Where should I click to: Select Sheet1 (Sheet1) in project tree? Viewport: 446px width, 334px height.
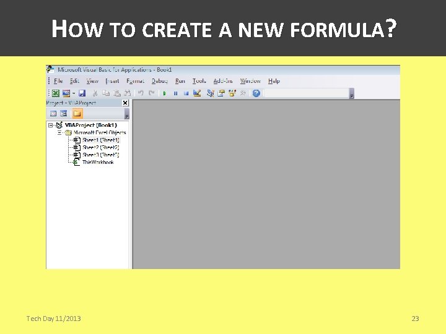click(x=101, y=140)
